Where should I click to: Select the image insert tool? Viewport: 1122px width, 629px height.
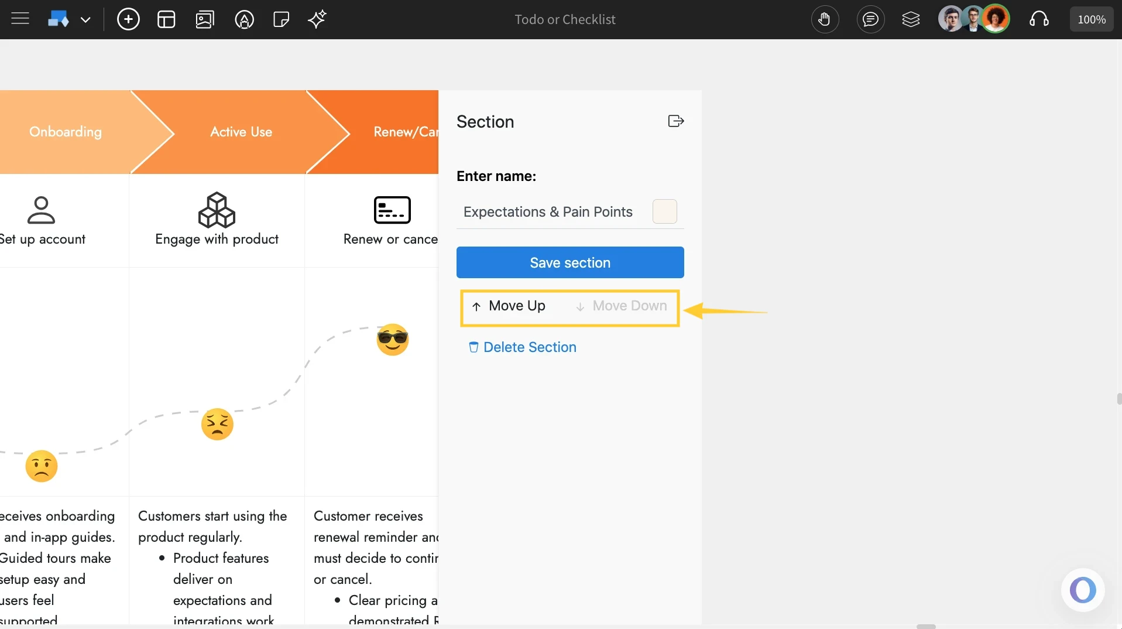tap(204, 19)
